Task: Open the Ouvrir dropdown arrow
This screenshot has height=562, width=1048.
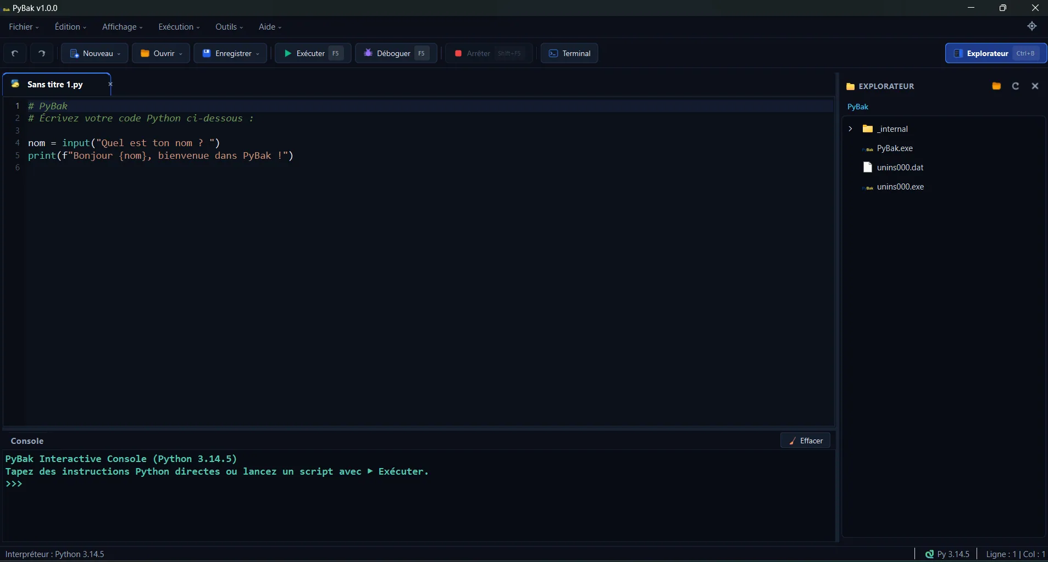Action: coord(180,54)
